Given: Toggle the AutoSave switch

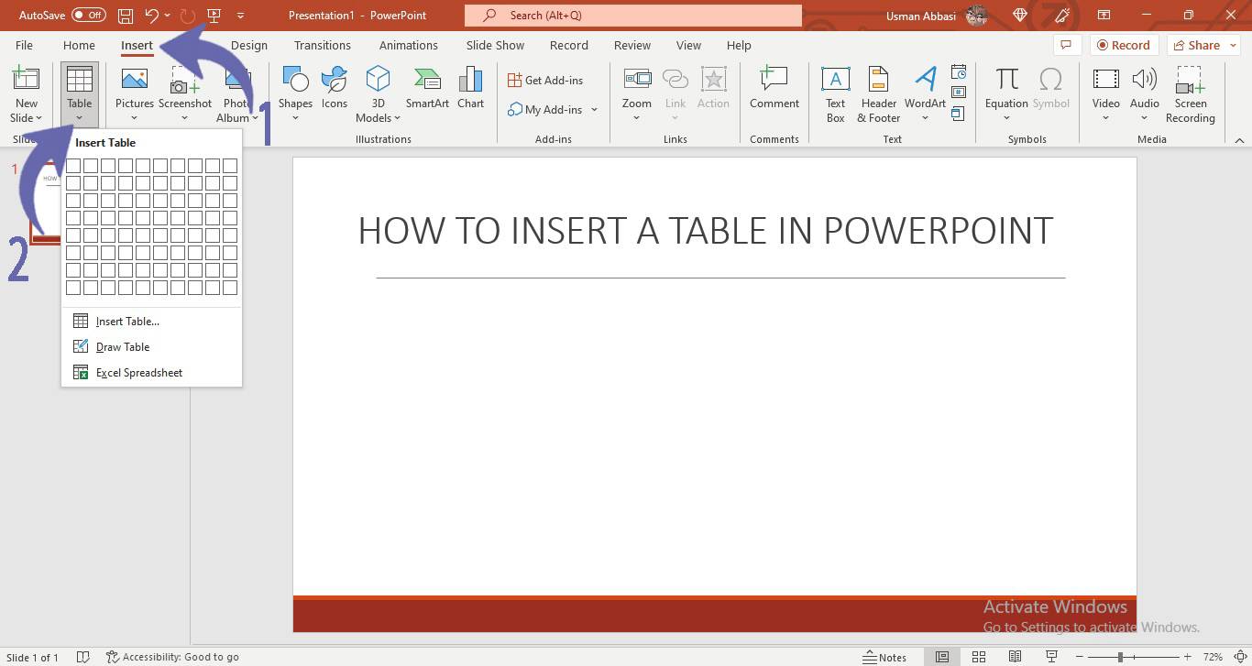Looking at the screenshot, I should pos(89,15).
